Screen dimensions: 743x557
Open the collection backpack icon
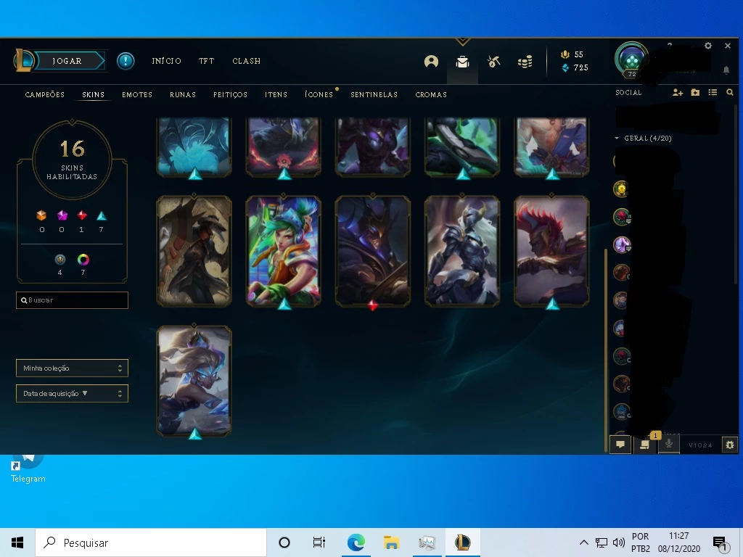(462, 62)
